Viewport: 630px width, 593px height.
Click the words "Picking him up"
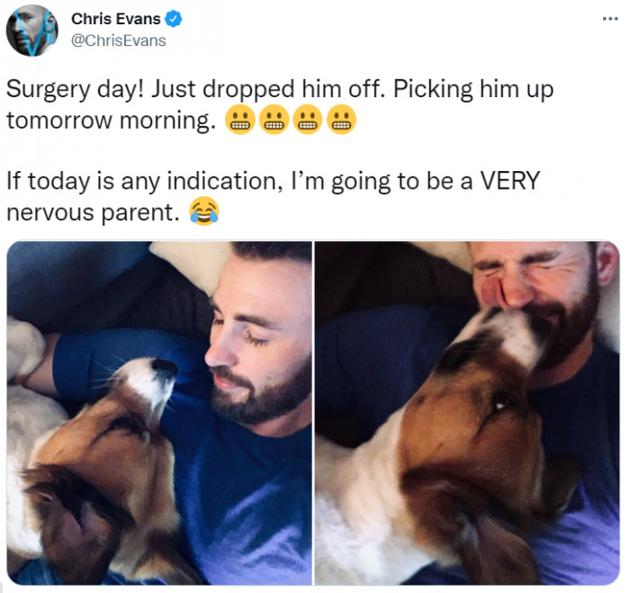(473, 89)
